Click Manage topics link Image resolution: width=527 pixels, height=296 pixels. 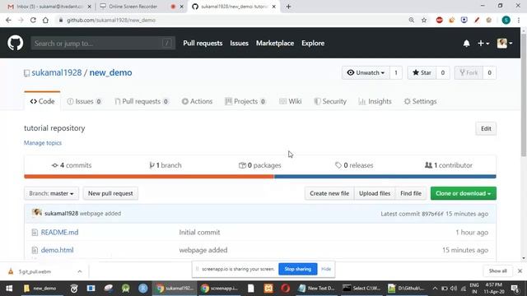pos(43,142)
